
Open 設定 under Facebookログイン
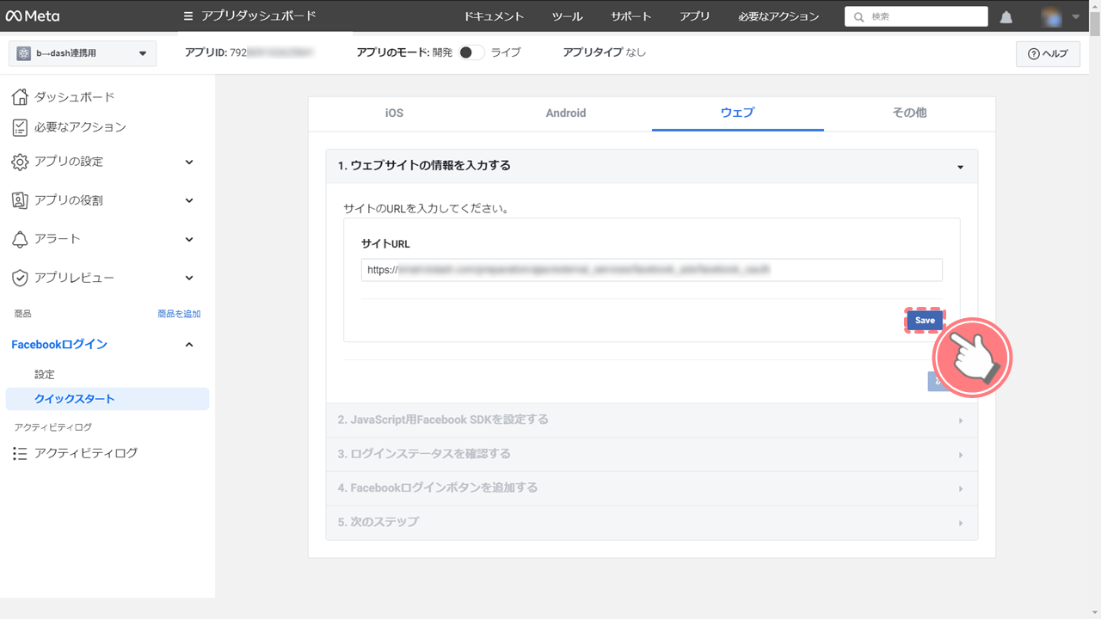pos(45,375)
